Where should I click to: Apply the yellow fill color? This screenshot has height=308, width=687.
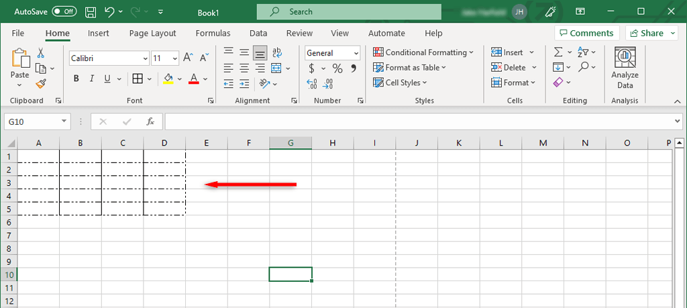coord(168,79)
